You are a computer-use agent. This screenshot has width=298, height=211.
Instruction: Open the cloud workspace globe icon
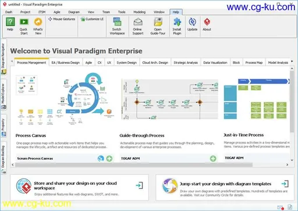[x=24, y=186]
